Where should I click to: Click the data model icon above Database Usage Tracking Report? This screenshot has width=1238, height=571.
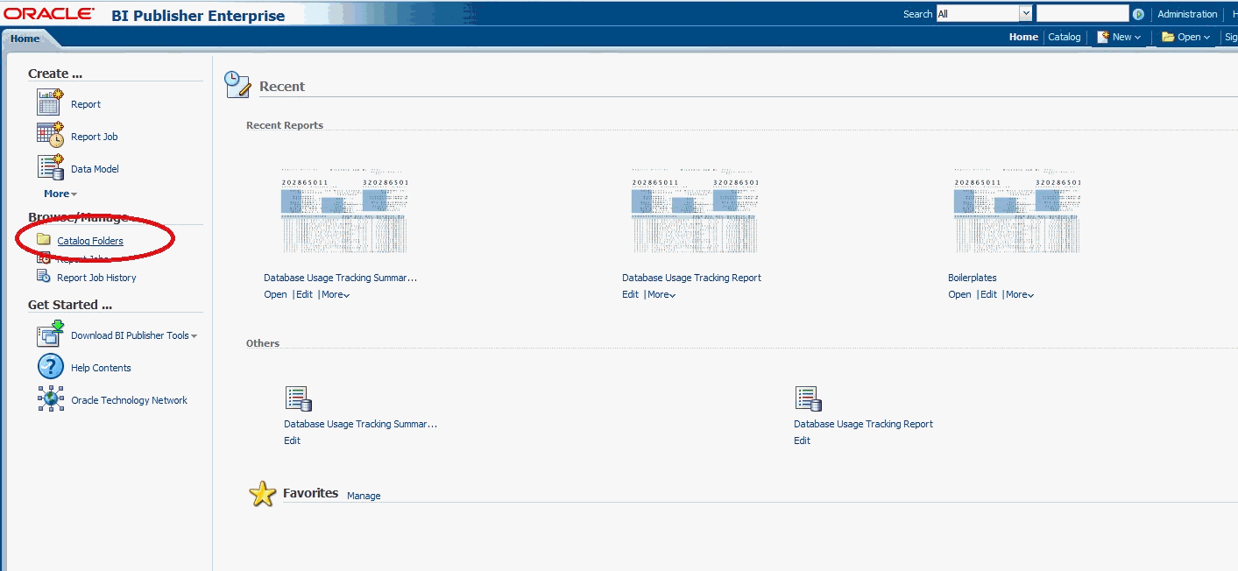click(x=809, y=398)
